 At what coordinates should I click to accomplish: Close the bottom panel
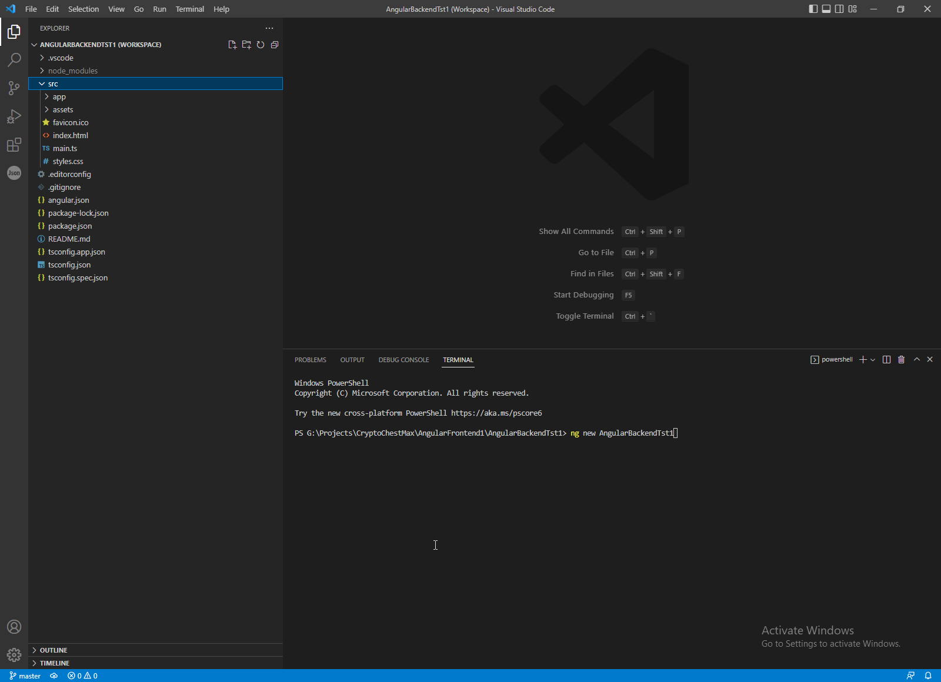click(x=930, y=359)
